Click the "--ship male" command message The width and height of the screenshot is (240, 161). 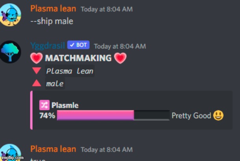[x=52, y=21]
